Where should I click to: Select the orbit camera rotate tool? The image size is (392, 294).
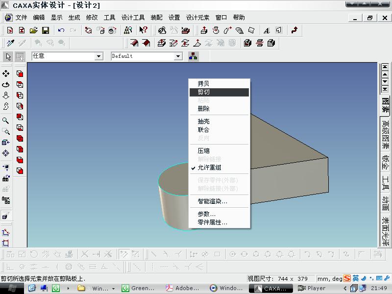click(6, 84)
